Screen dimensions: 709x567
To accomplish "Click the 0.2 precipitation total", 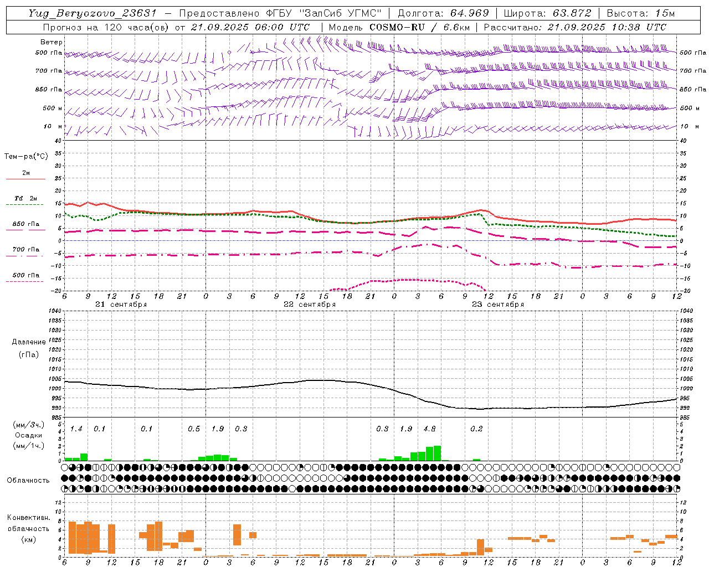I will [x=476, y=429].
